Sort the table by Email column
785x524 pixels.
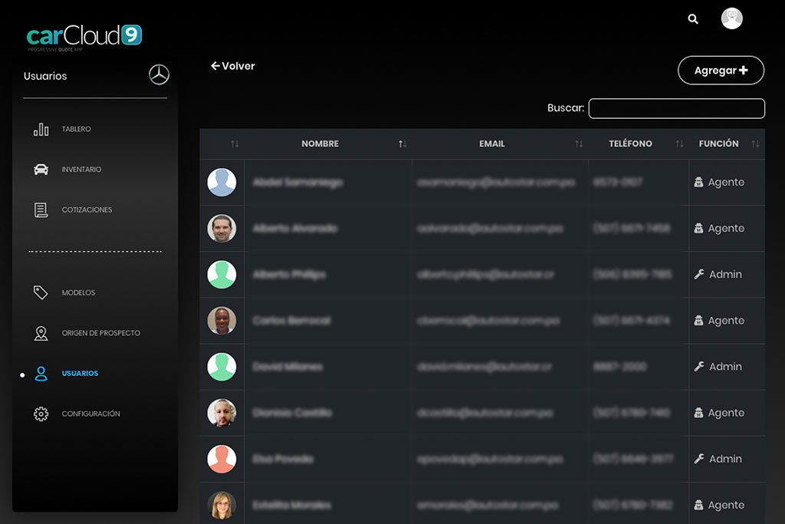click(492, 144)
